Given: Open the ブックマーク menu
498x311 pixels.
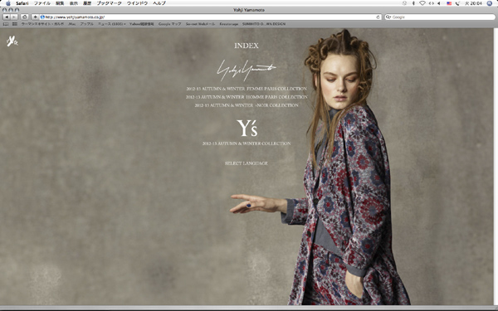Looking at the screenshot, I should [x=109, y=3].
